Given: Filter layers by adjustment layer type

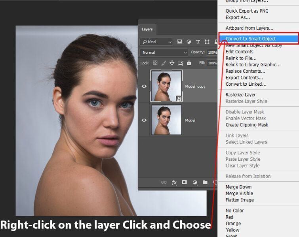Looking at the screenshot, I should (189, 42).
